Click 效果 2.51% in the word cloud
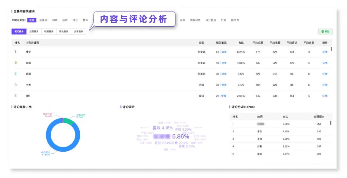The image size is (347, 178). 187,146
